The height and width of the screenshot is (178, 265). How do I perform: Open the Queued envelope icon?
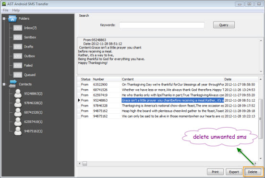tap(18, 75)
